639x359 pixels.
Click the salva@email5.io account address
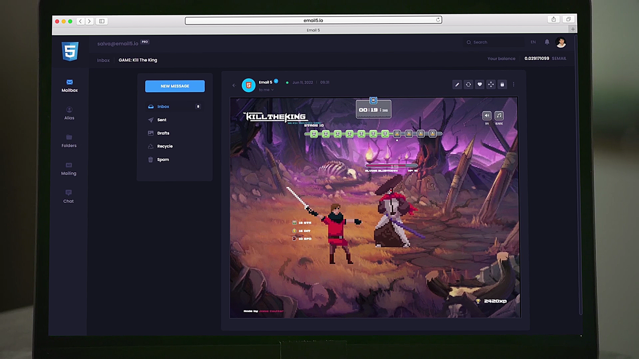point(118,43)
